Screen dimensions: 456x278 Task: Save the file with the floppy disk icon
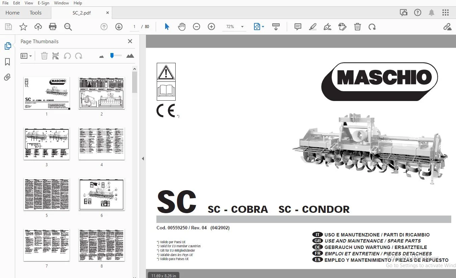click(8, 27)
